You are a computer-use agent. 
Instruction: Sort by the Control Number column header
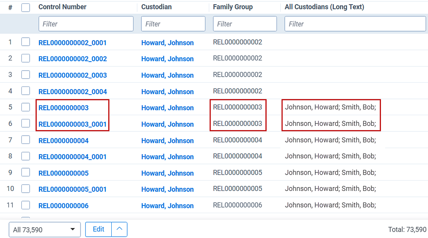click(x=62, y=7)
